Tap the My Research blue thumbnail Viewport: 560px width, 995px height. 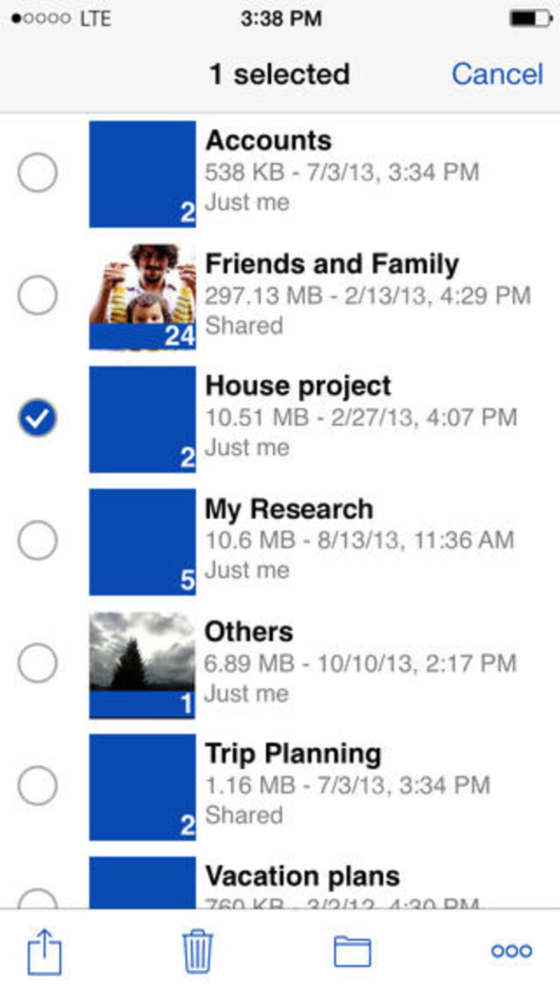point(143,542)
